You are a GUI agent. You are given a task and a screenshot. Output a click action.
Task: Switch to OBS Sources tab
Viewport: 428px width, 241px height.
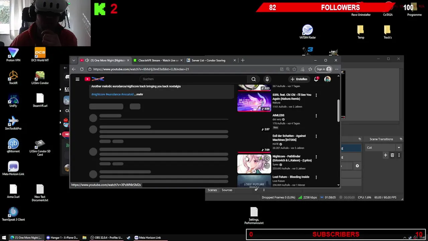click(227, 190)
